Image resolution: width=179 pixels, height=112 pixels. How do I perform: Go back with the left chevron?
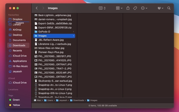click(x=37, y=8)
